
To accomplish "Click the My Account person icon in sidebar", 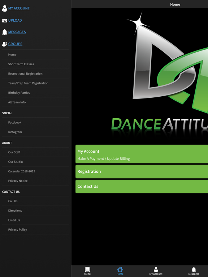I will (5, 8).
